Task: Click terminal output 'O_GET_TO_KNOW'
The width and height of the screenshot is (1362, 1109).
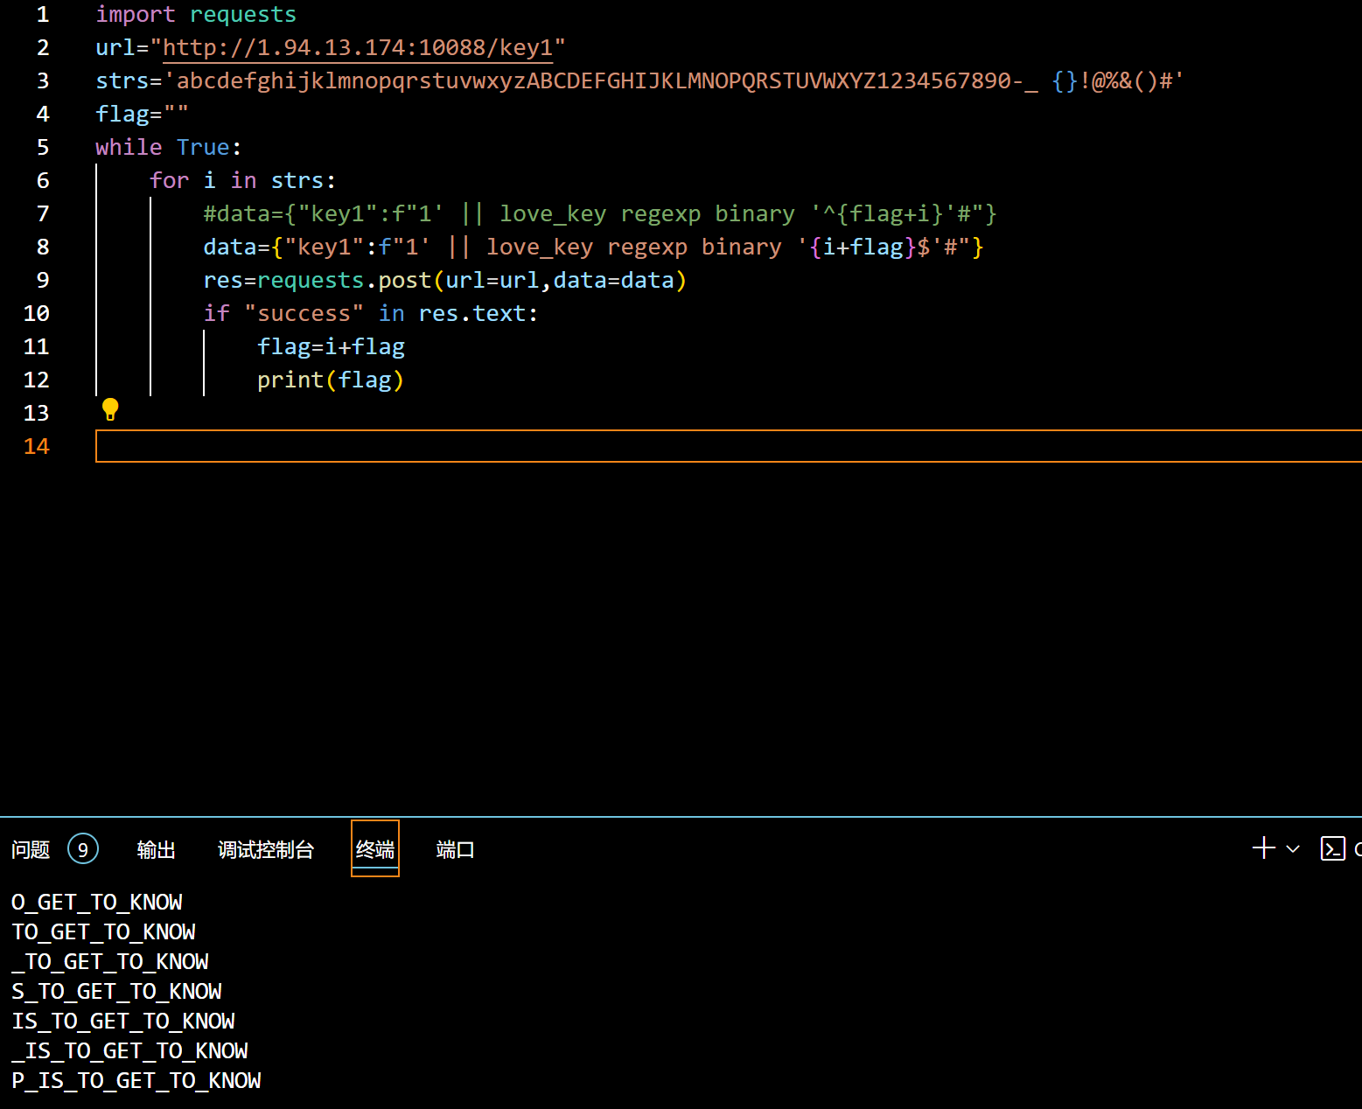Action: click(x=97, y=902)
